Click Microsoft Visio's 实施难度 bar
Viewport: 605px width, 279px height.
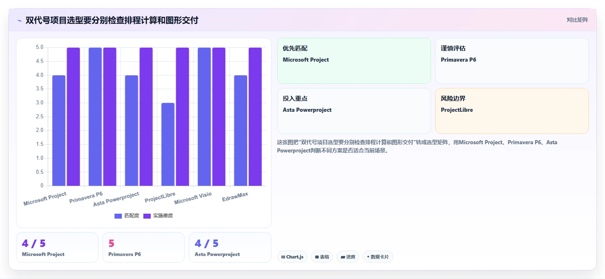pos(219,117)
